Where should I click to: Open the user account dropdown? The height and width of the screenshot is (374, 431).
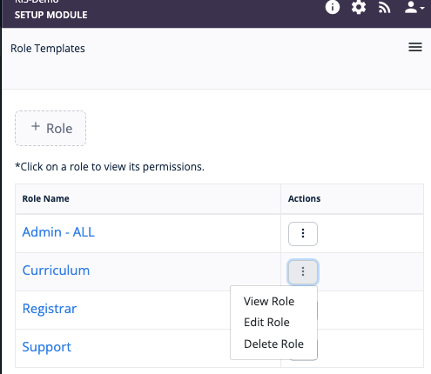coord(414,7)
